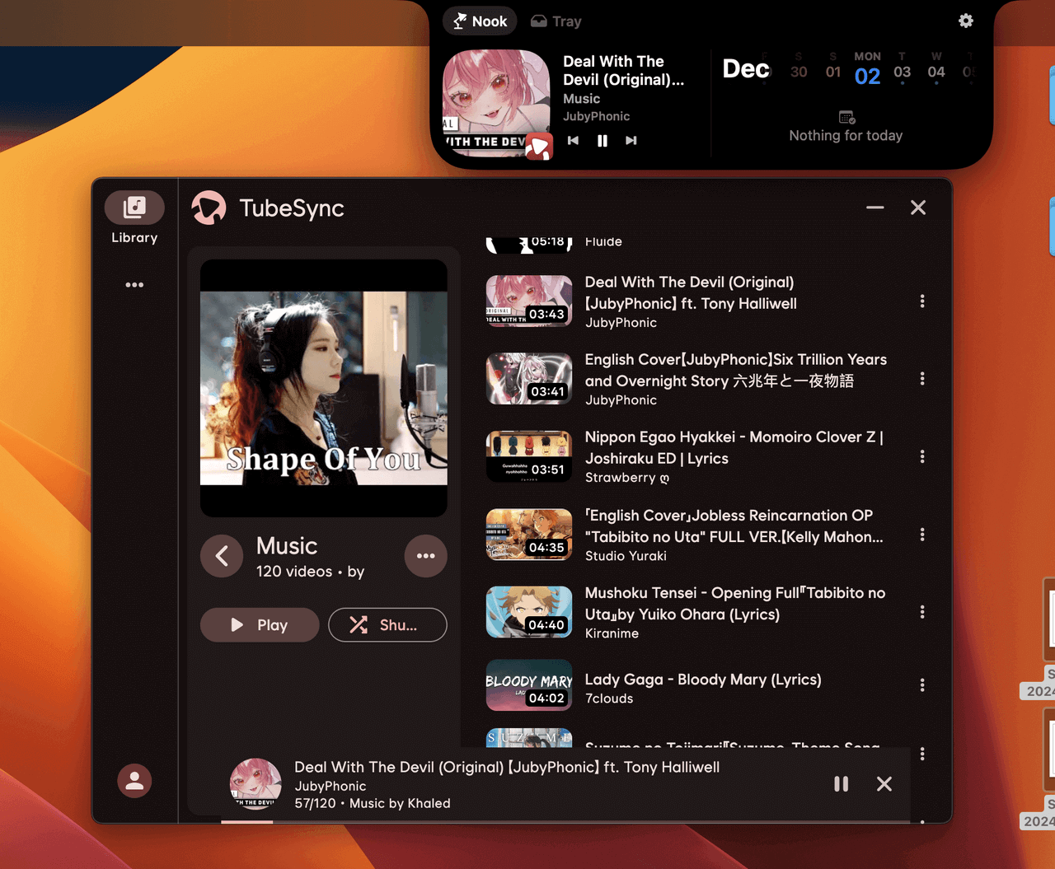Select Tuesday 03 in Nook calendar
This screenshot has height=869, width=1055.
tap(903, 69)
